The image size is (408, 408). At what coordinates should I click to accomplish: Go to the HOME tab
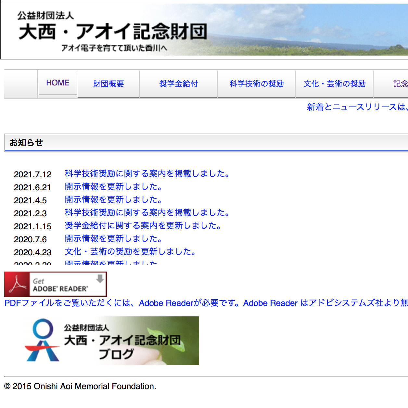(57, 83)
